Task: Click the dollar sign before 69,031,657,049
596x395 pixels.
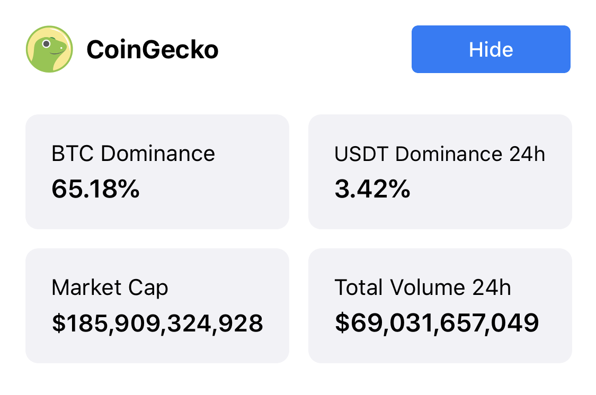Action: point(342,323)
